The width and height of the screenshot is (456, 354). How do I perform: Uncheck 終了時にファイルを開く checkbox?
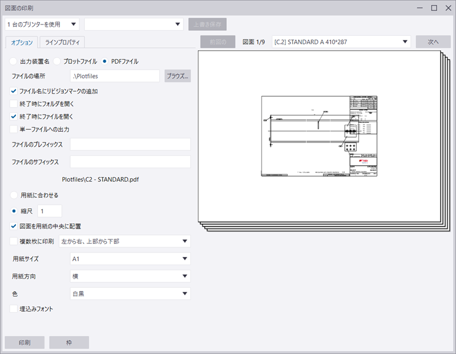13,117
